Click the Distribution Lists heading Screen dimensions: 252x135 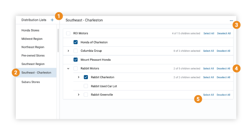pos(34,20)
